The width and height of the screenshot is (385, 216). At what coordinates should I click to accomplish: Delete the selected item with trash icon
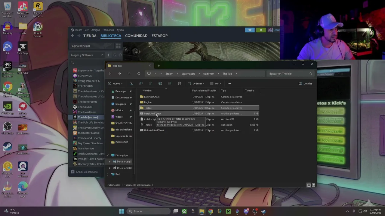[x=179, y=83]
